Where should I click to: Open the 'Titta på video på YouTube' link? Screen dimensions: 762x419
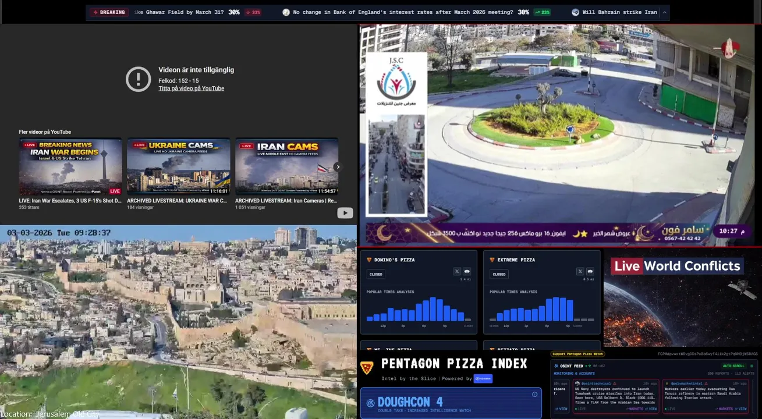(x=191, y=88)
